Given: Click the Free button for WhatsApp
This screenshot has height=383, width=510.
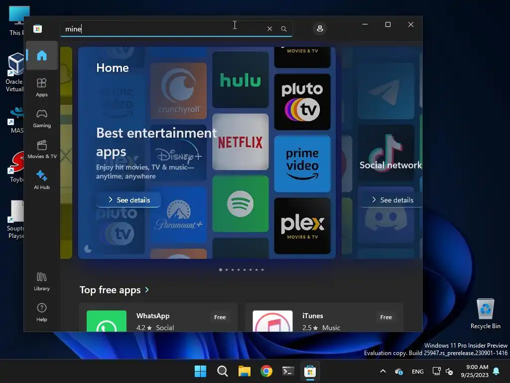Looking at the screenshot, I should tap(220, 317).
